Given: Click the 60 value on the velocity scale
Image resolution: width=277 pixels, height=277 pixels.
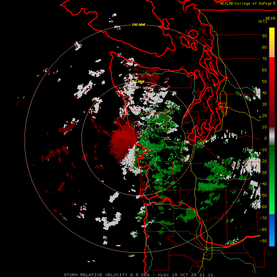Looking at the screenshot, I should tap(264, 70).
